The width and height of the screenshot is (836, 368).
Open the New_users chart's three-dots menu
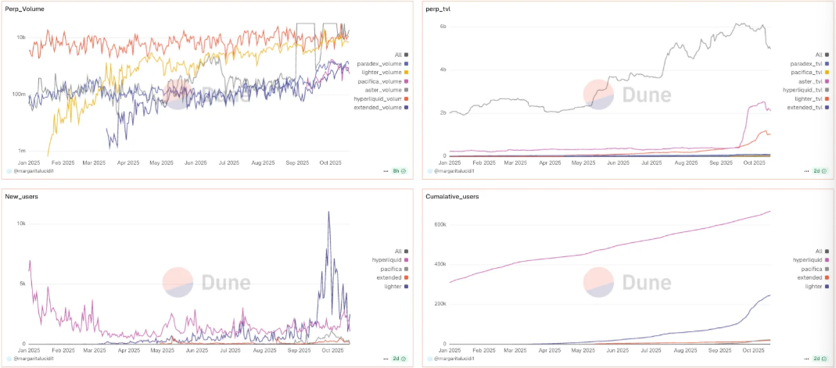386,358
